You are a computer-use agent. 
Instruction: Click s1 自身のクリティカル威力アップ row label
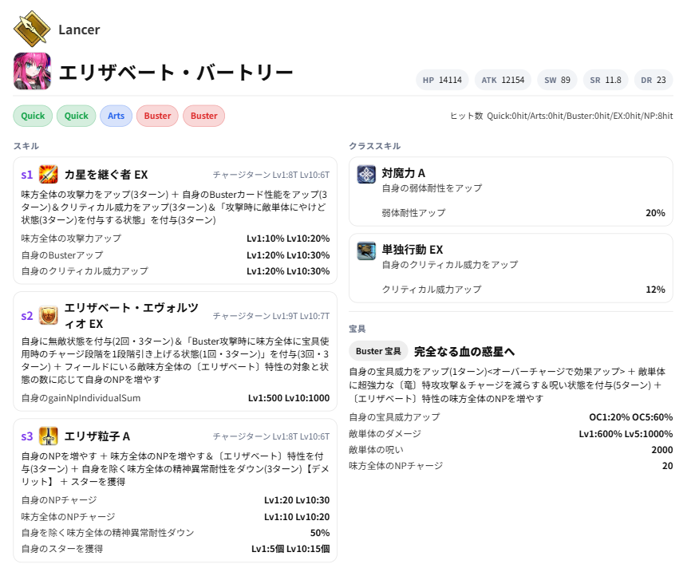[85, 271]
